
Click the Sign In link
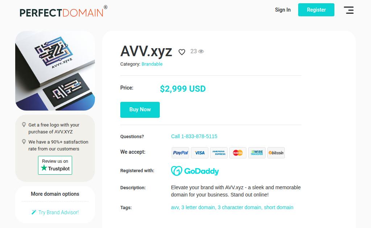click(x=283, y=10)
